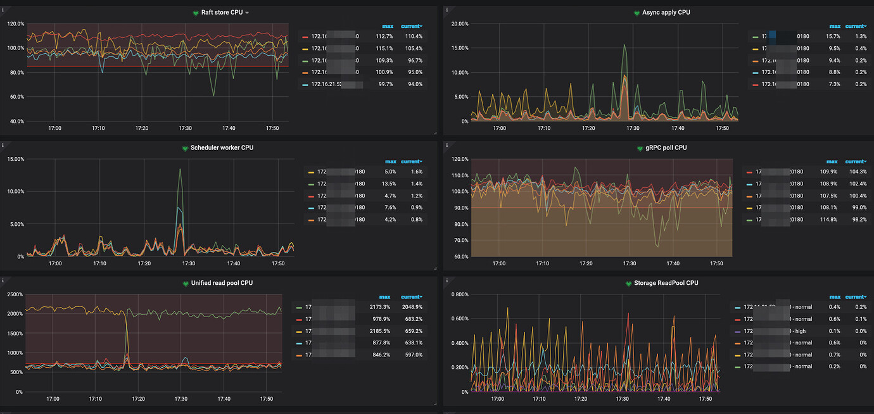Click the info icon on the Raft store CPU panel
The image size is (874, 414).
(4, 9)
